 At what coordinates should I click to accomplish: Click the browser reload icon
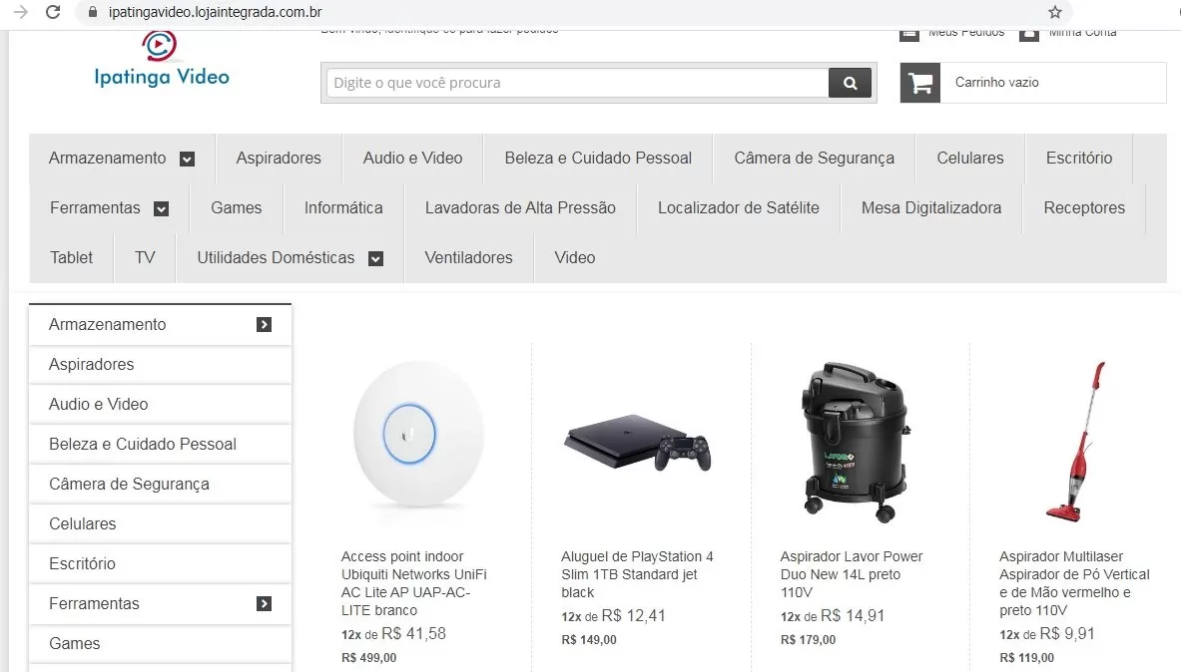point(53,12)
